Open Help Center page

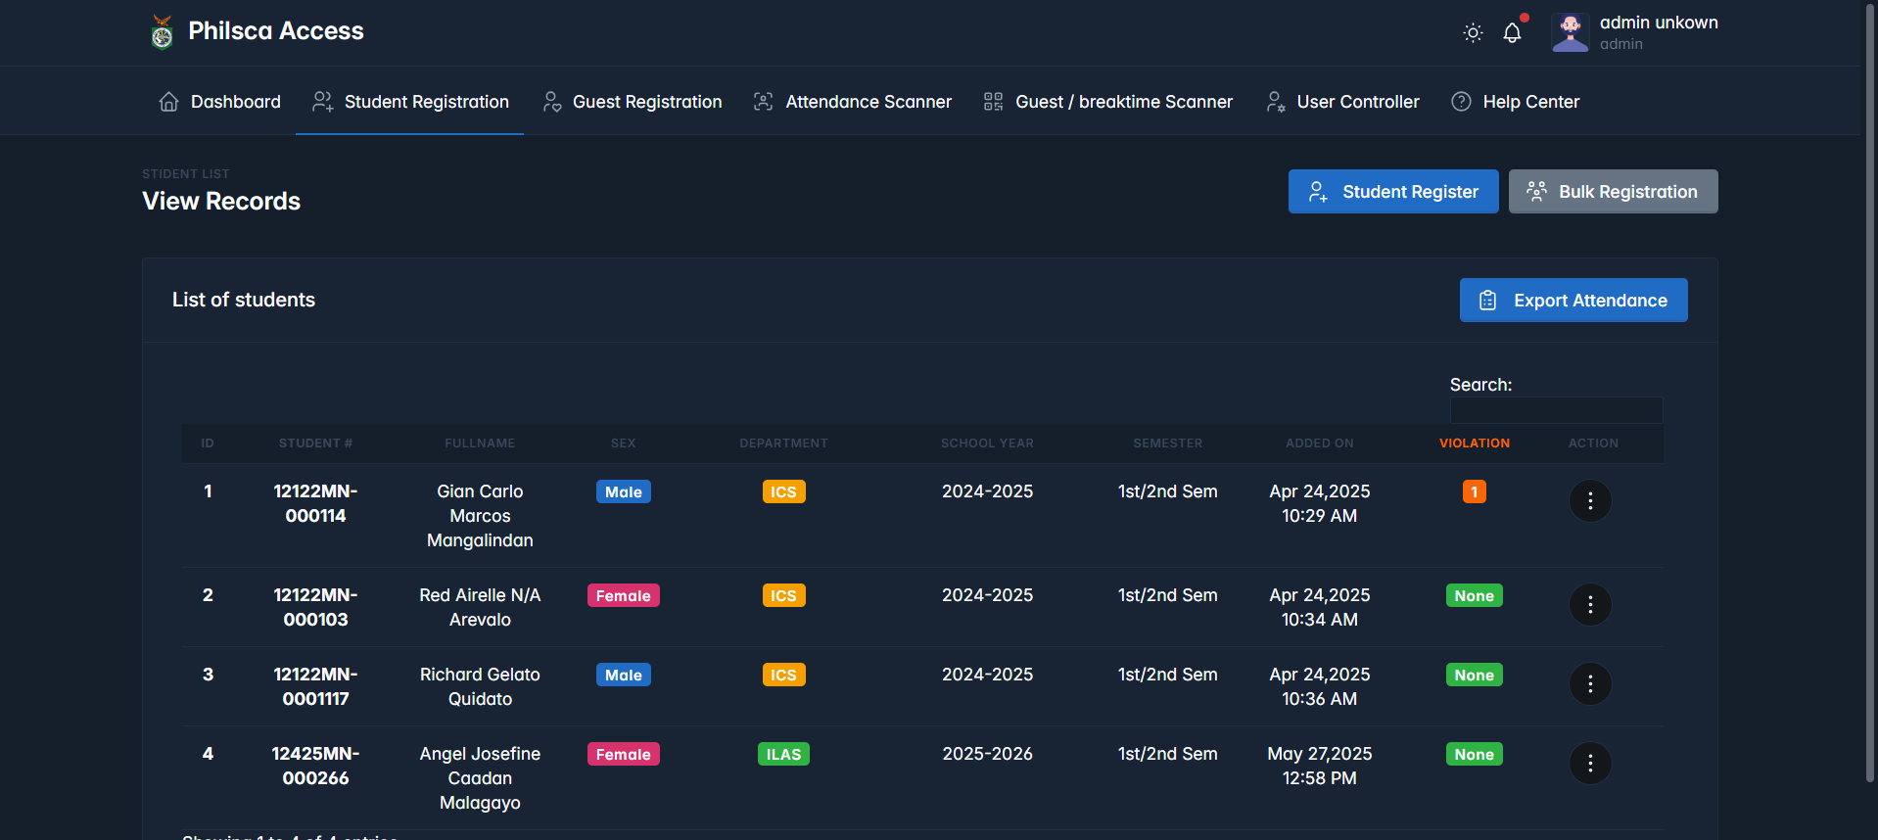(1515, 102)
